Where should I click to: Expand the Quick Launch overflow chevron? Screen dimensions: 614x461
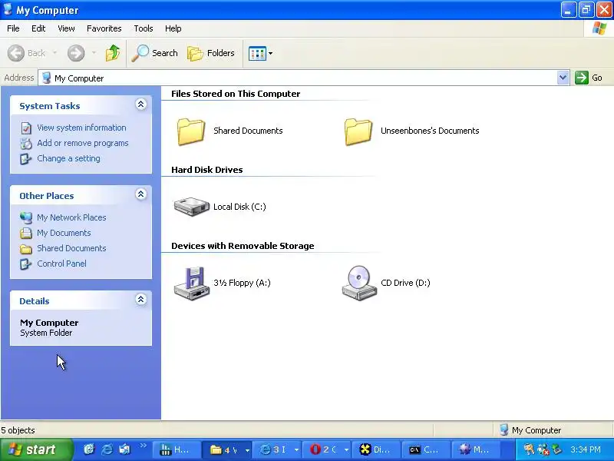point(143,446)
